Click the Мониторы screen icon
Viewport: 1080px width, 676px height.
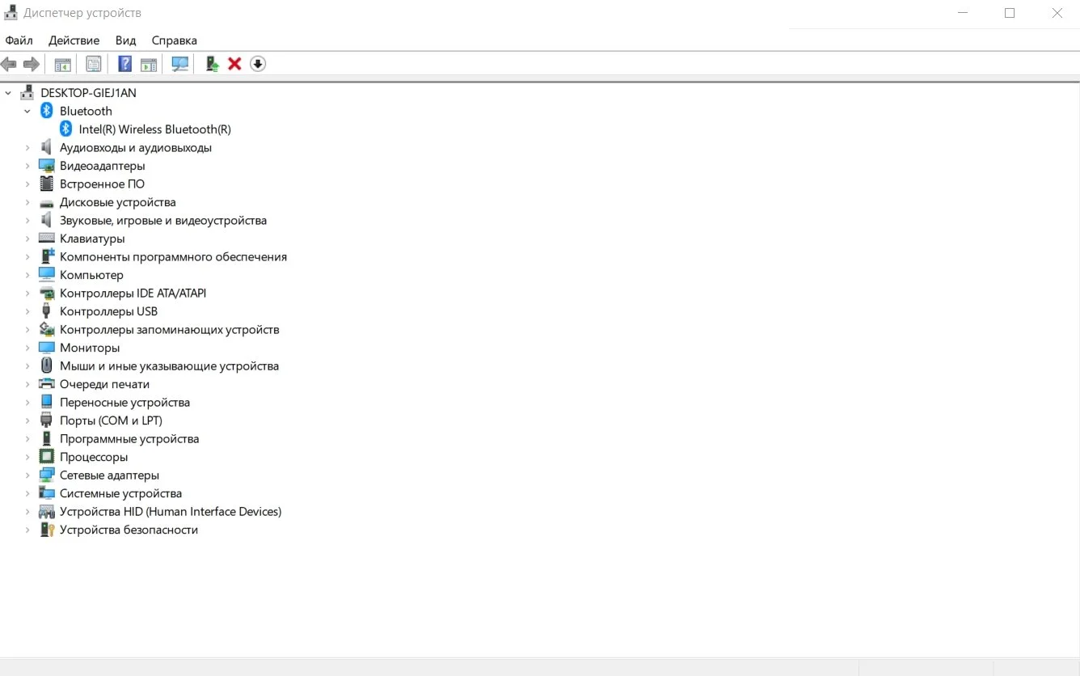click(x=47, y=348)
